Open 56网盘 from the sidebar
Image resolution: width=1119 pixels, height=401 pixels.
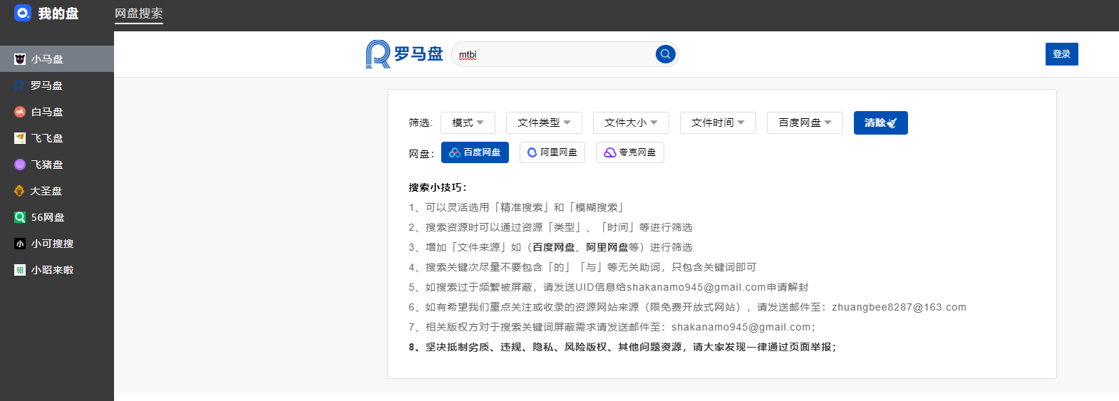(x=57, y=217)
